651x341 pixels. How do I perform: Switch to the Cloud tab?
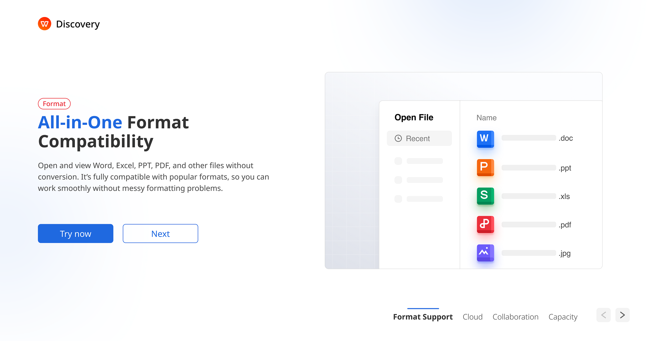pyautogui.click(x=472, y=317)
